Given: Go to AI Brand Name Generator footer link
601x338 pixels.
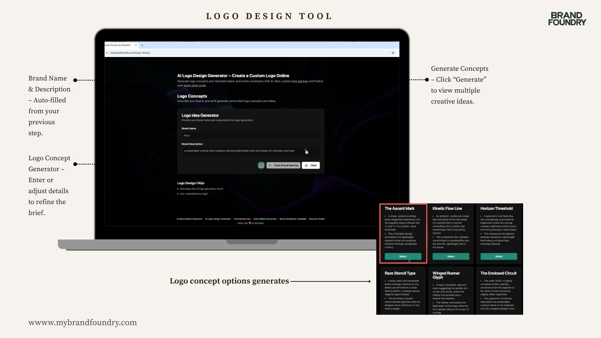Looking at the screenshot, I should tap(189, 219).
